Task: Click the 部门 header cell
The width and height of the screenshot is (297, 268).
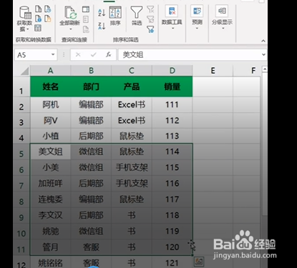Action: coord(91,86)
